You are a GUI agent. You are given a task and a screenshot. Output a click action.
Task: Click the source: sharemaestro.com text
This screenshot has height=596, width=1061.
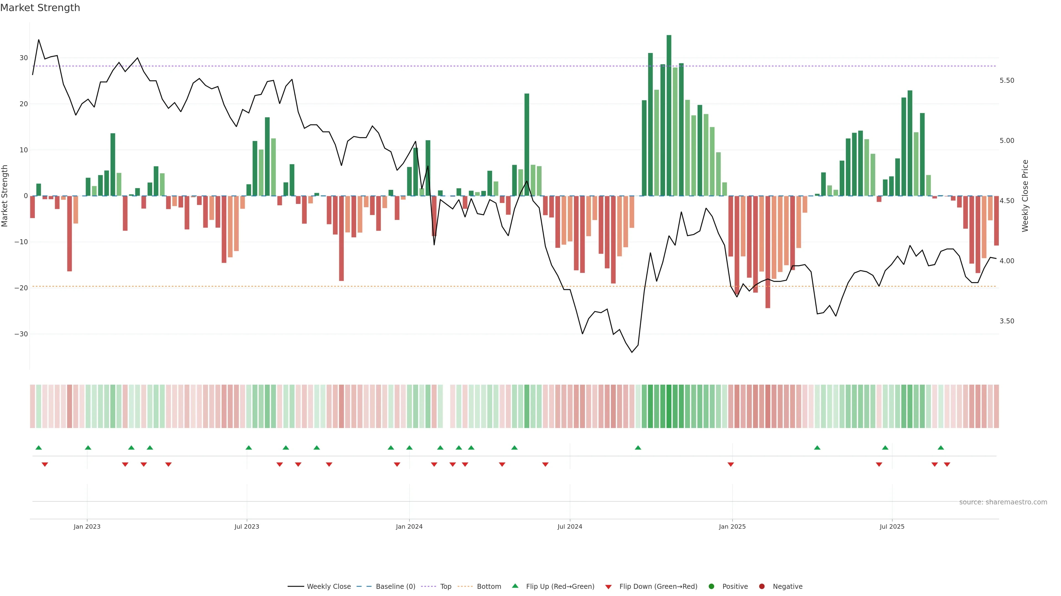coord(1003,502)
